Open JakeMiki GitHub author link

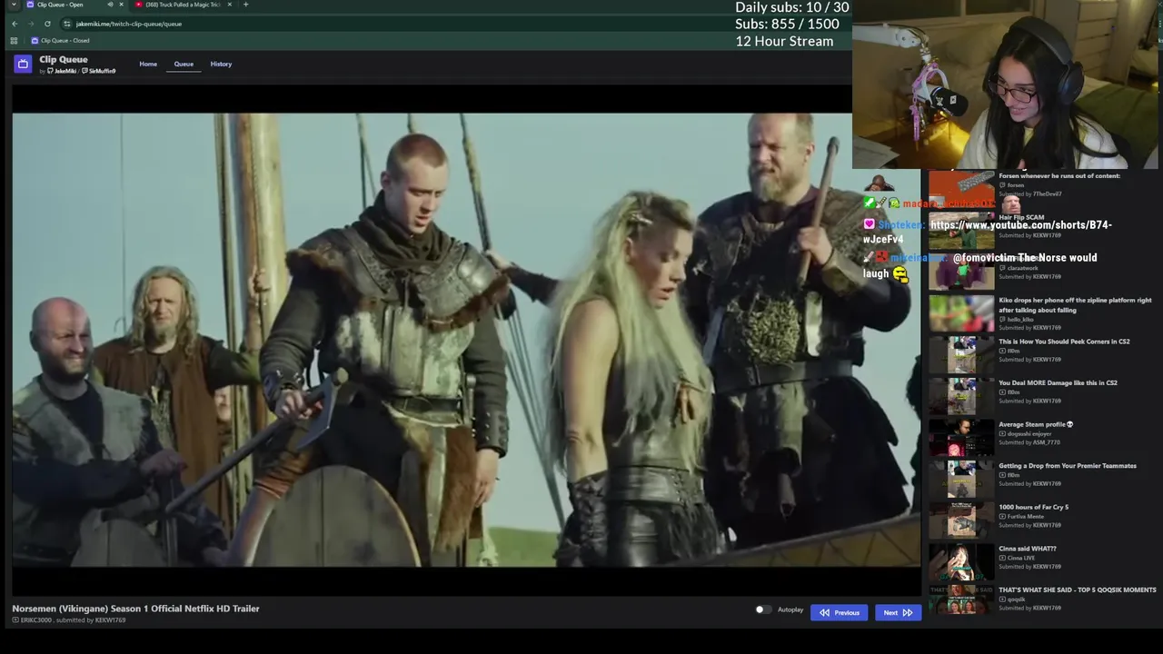click(62, 71)
